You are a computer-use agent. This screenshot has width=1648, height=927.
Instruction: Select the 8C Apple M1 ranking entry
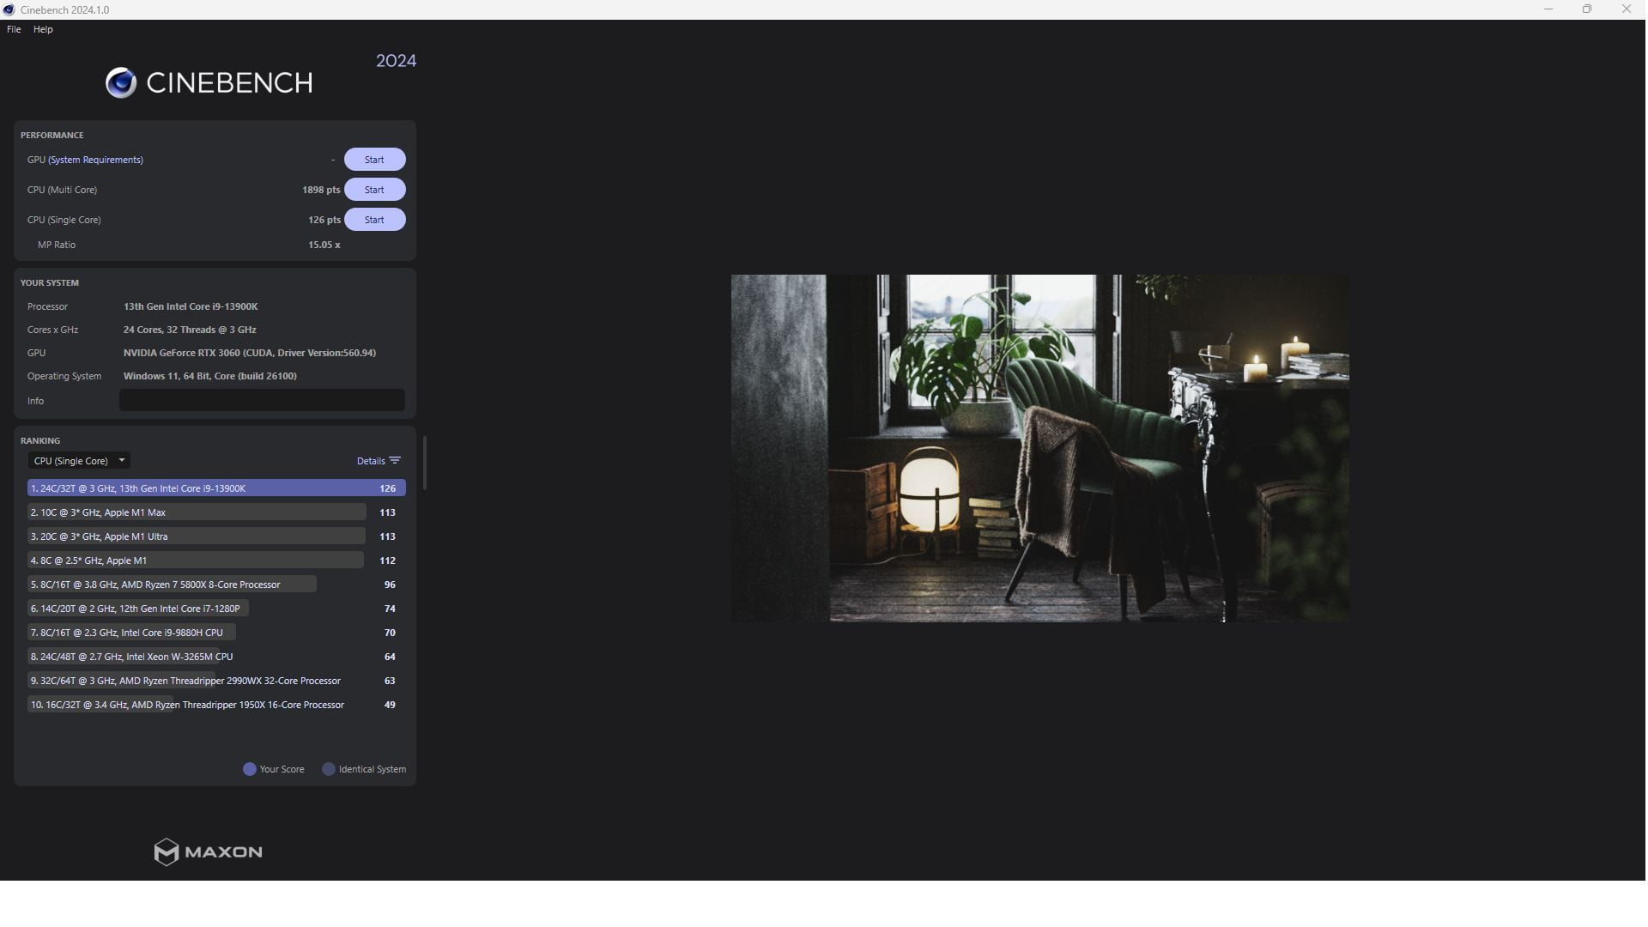216,560
